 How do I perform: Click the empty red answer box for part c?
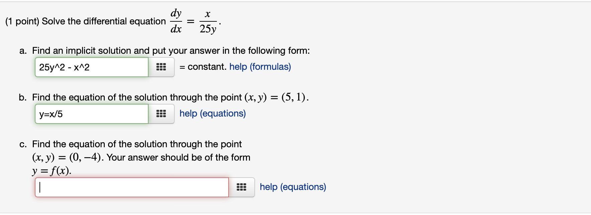pos(132,187)
